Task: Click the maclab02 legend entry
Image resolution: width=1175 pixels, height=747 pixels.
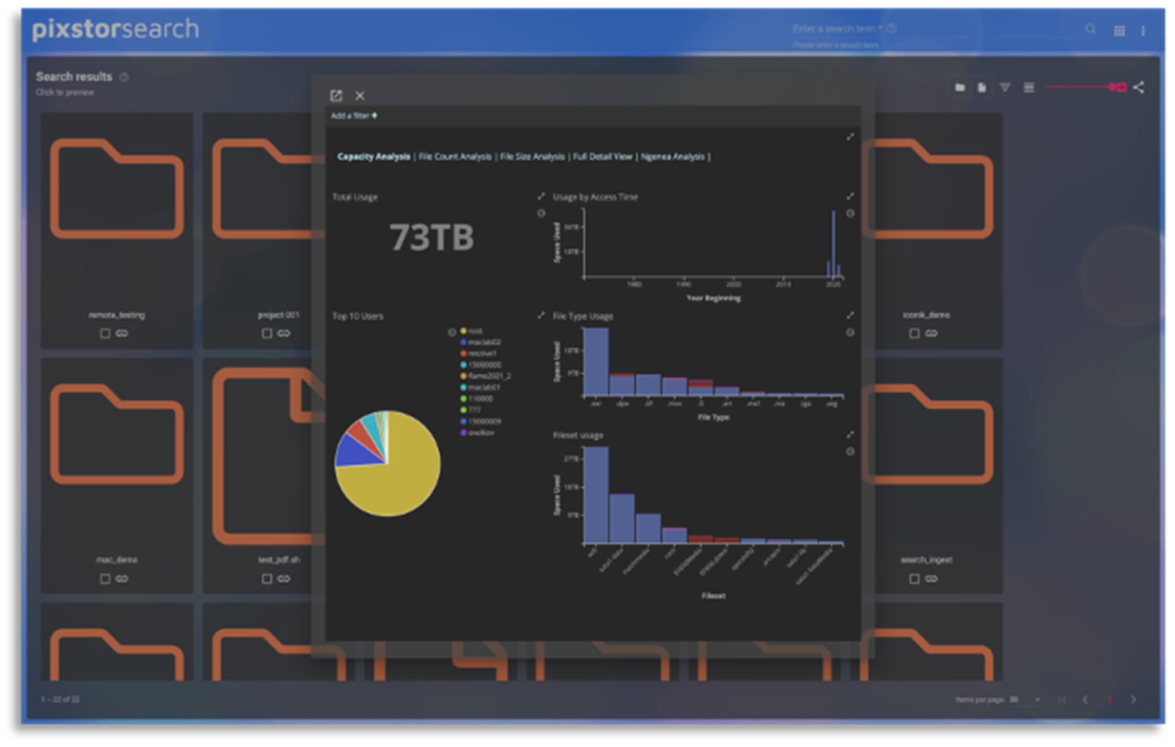Action: (480, 342)
